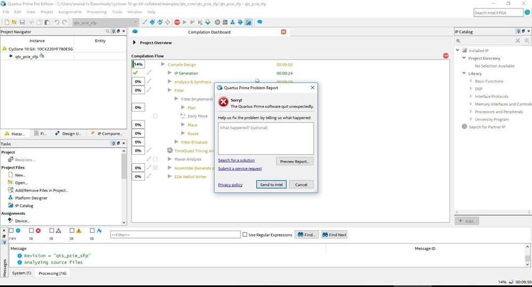Expand University Program category

point(471,119)
